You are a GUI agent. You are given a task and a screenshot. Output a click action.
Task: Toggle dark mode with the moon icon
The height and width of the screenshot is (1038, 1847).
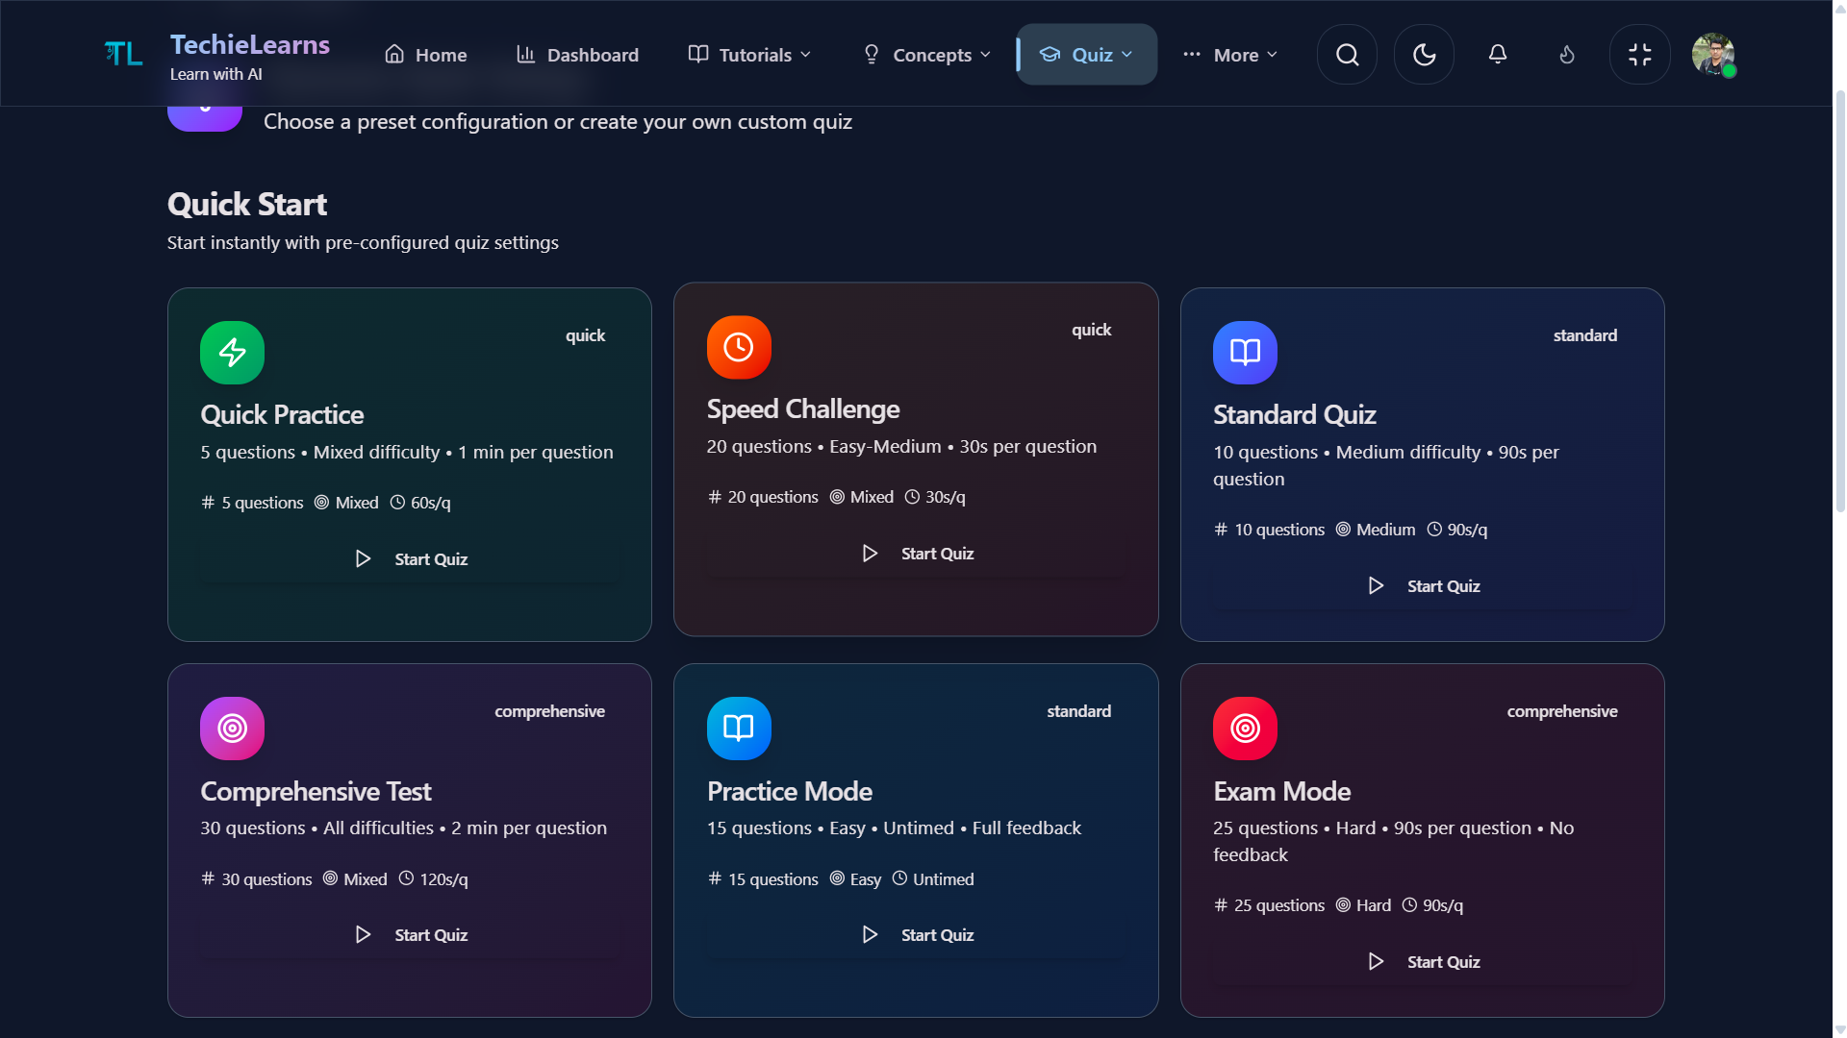click(x=1424, y=54)
